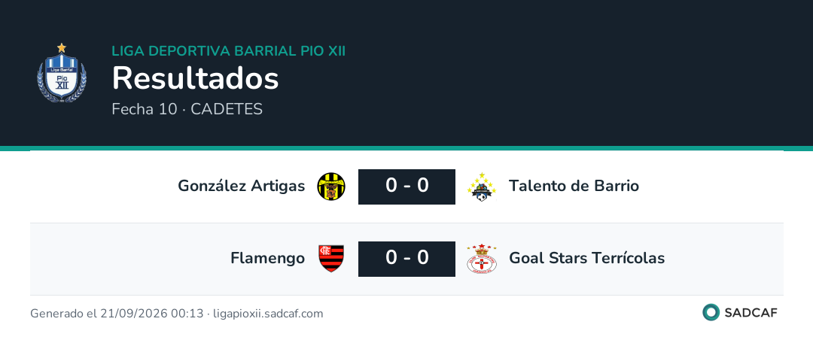Click the generated date timestamp text
Viewport: 813px width, 352px height.
(x=117, y=314)
